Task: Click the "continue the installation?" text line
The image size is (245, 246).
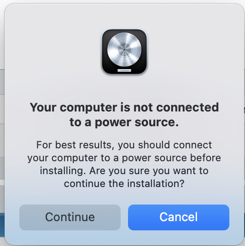Action: pos(124,183)
